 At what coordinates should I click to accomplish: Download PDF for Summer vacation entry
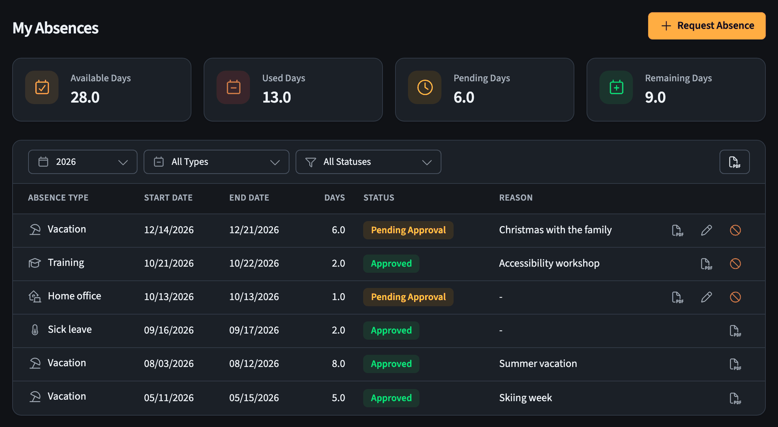coord(735,364)
